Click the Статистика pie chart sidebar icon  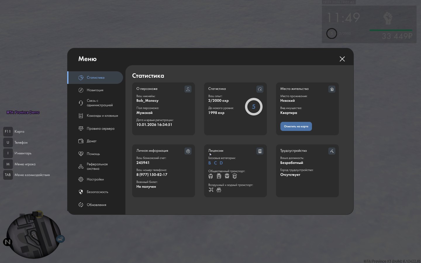pos(81,77)
